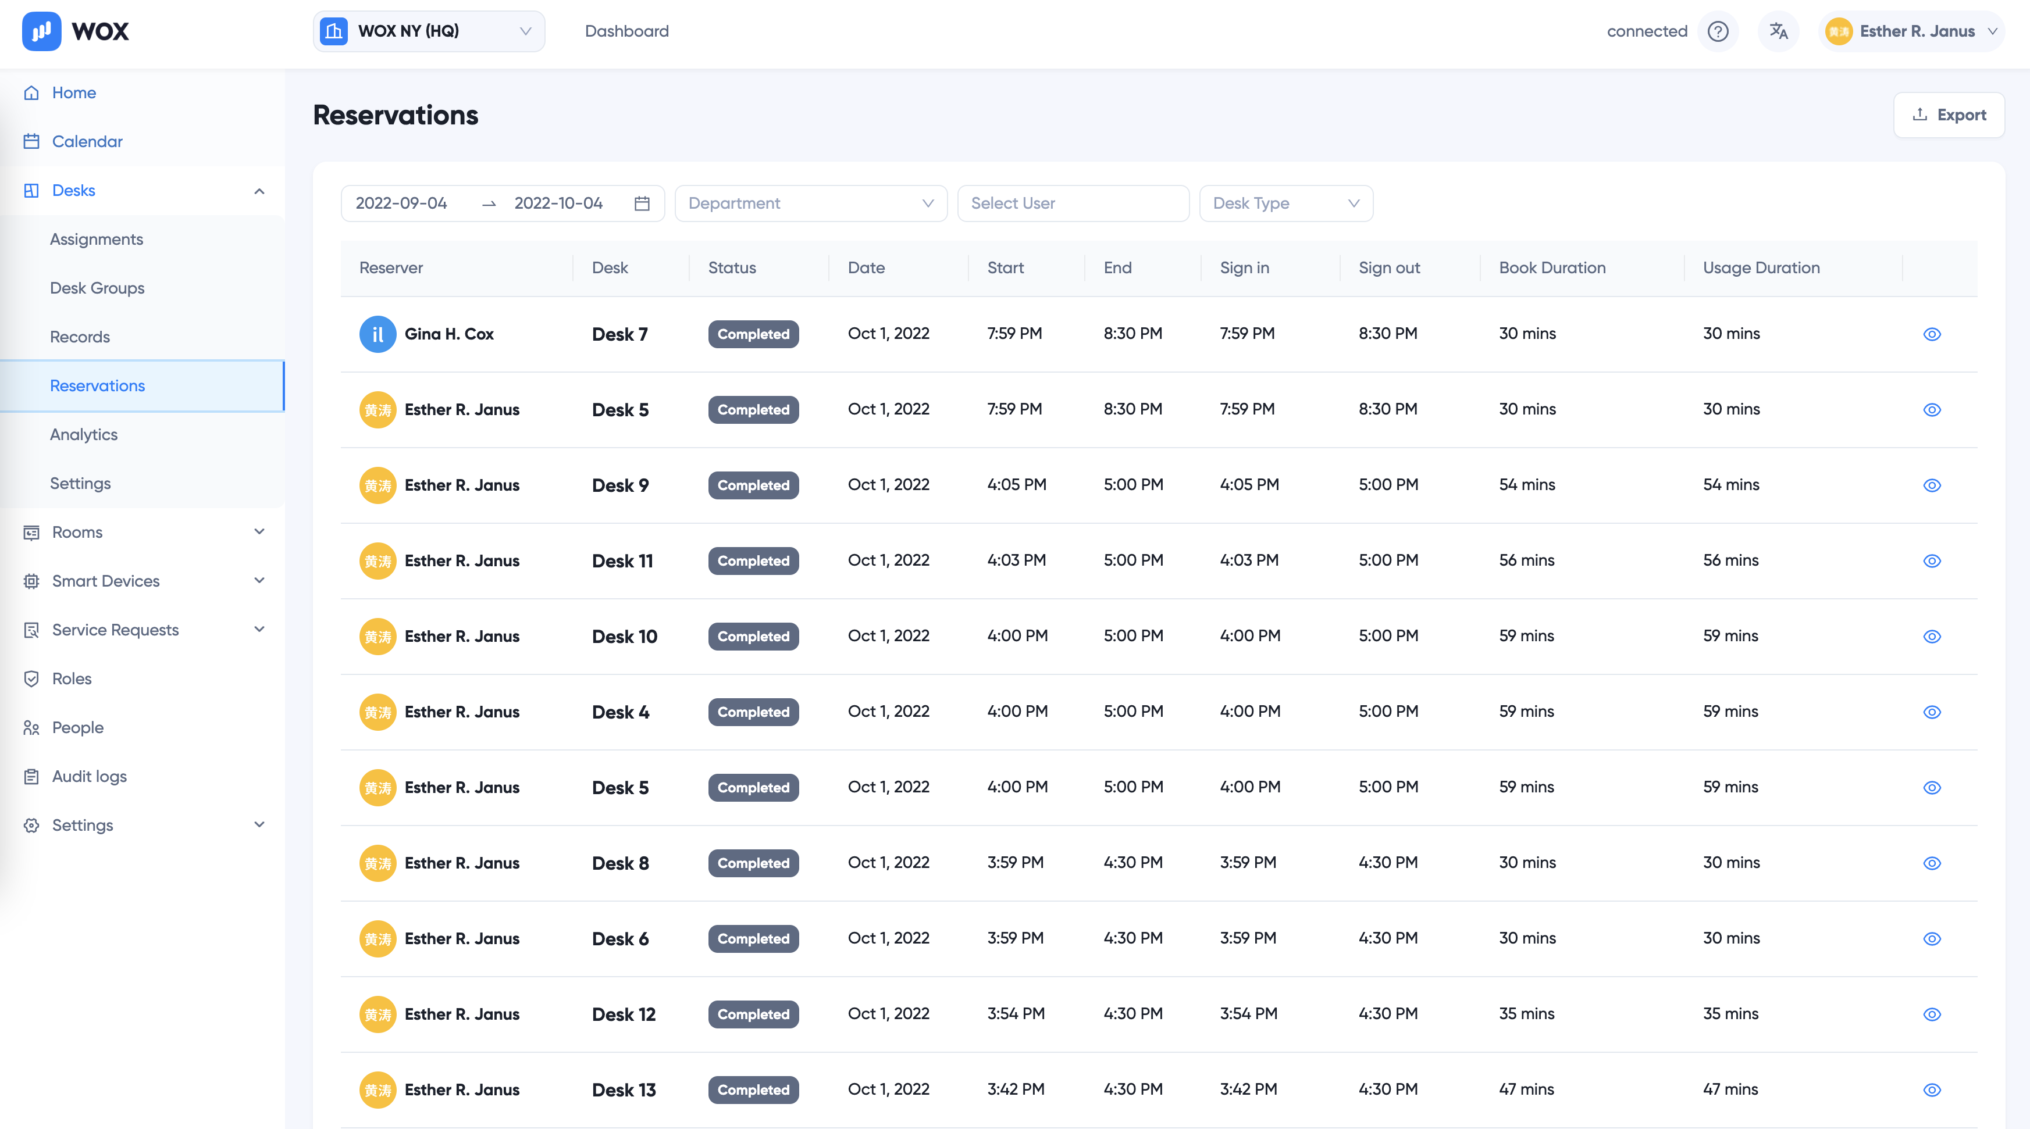Open the date range calendar icon
Image resolution: width=2030 pixels, height=1129 pixels.
(x=642, y=203)
